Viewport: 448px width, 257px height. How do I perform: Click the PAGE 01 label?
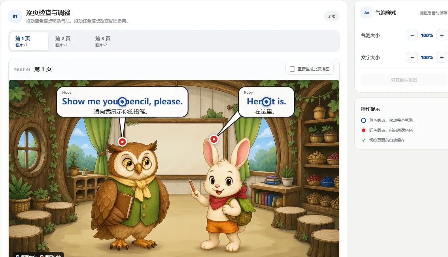point(22,70)
